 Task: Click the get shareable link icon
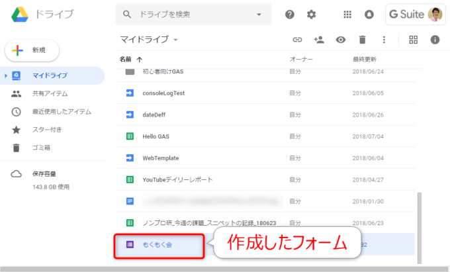pyautogui.click(x=297, y=40)
